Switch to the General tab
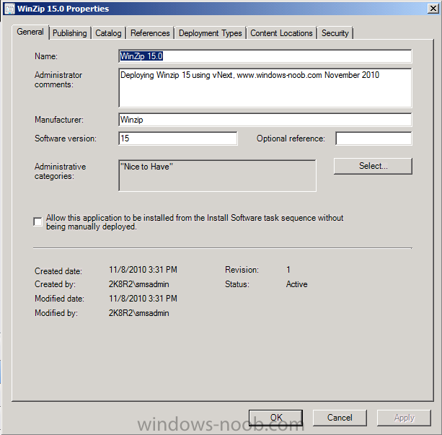 (30, 32)
